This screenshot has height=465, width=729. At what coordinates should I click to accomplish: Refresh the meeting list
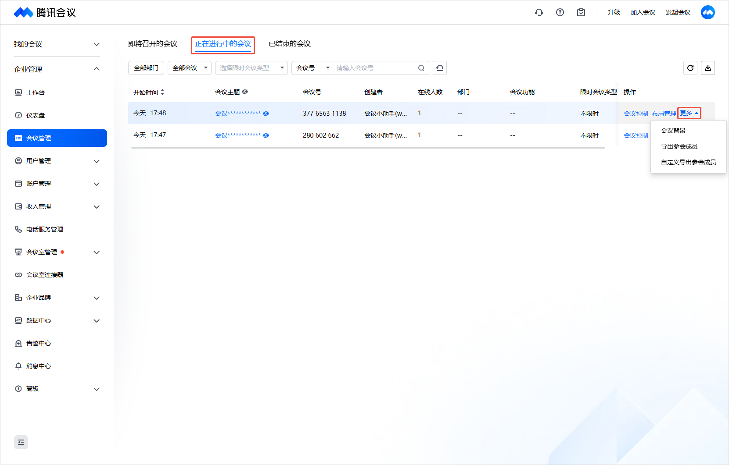[x=690, y=68]
